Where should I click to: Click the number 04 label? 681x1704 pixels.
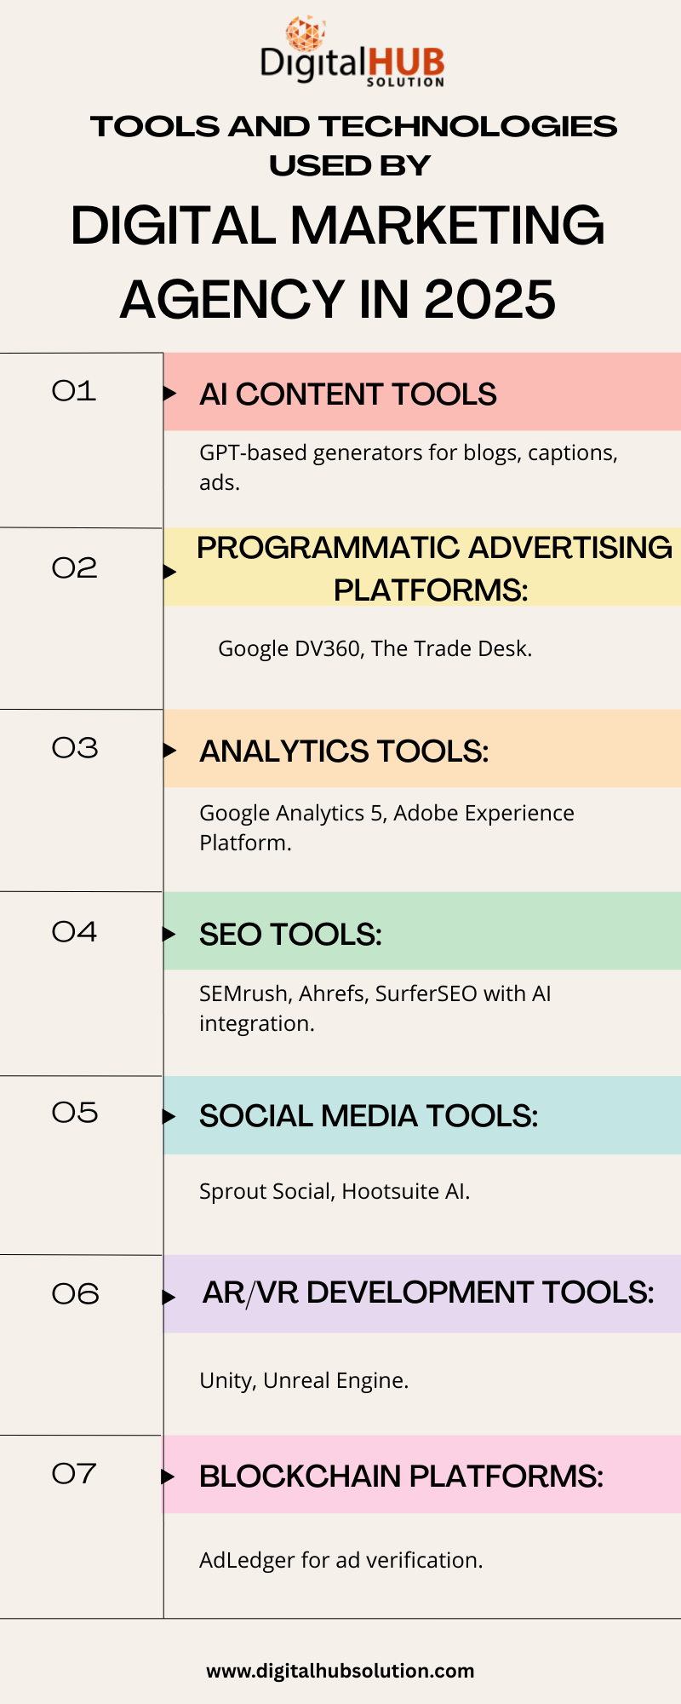74,931
